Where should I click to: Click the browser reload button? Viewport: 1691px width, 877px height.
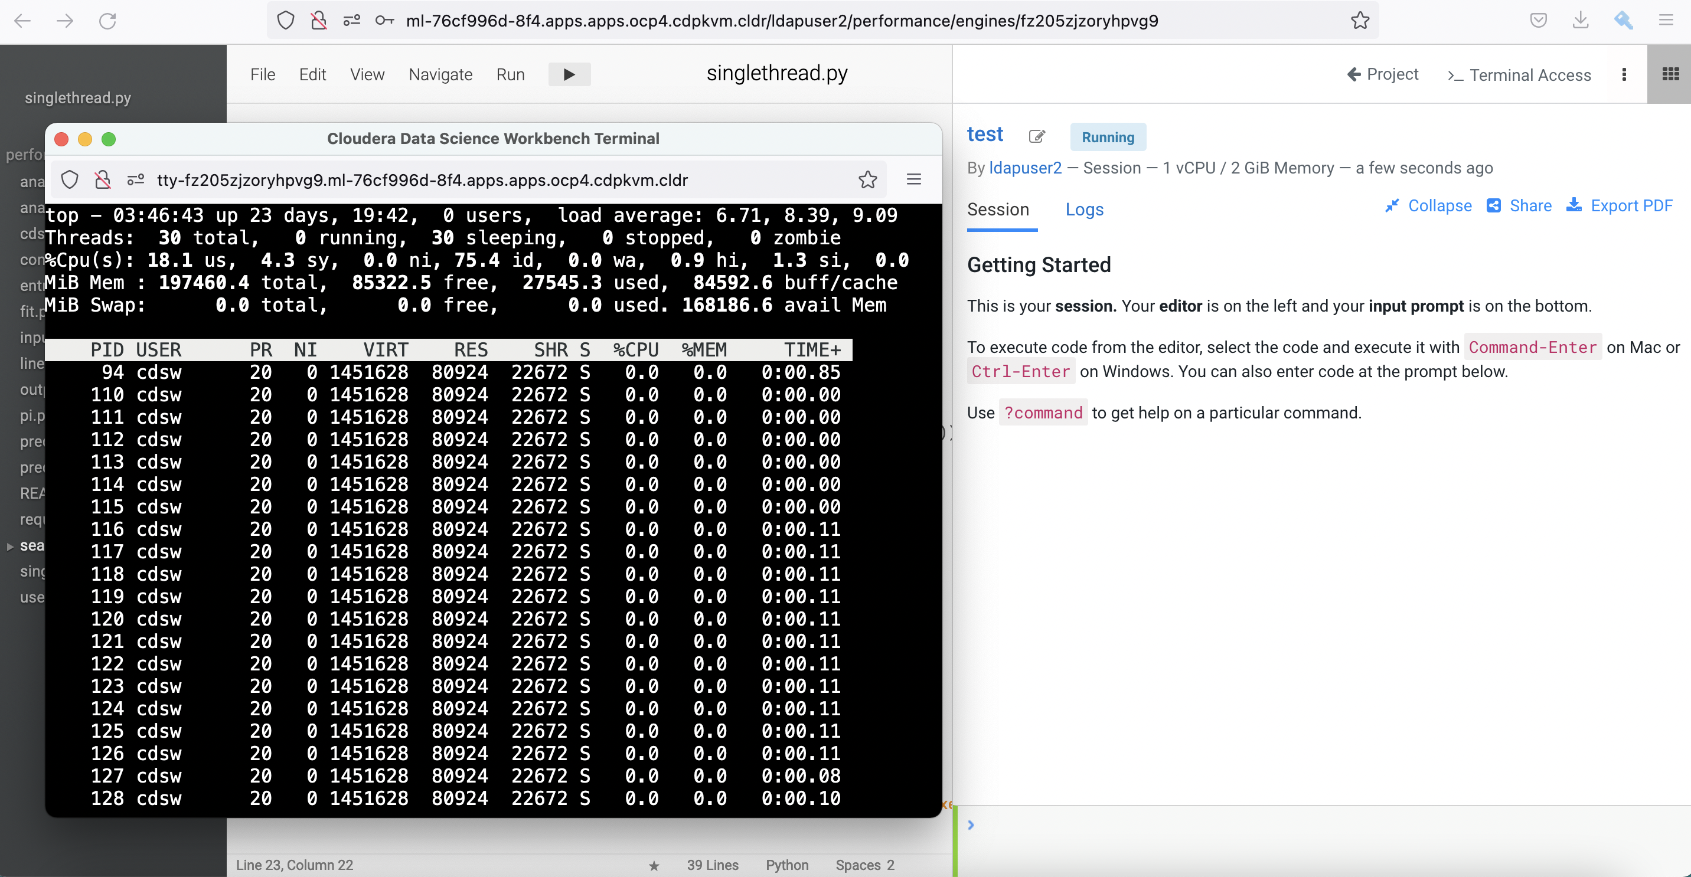tap(107, 20)
